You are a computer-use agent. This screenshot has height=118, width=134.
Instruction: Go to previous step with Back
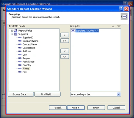[x=58, y=108]
